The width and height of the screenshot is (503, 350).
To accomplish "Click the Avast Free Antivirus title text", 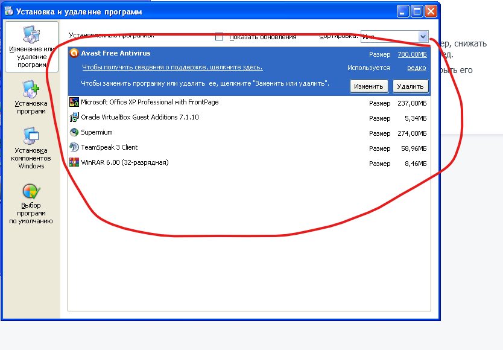I will point(115,53).
